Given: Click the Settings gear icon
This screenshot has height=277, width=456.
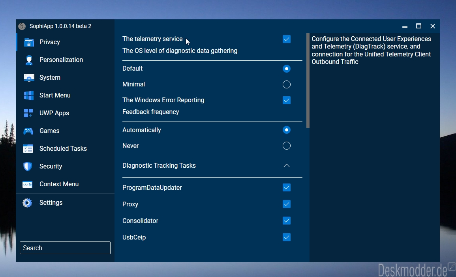Looking at the screenshot, I should [x=27, y=203].
